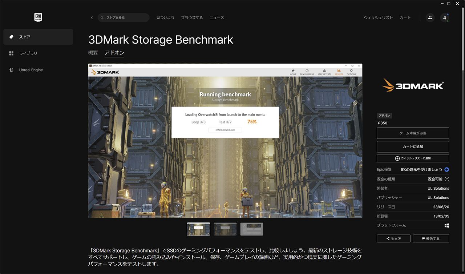Open the カート link
The height and width of the screenshot is (274, 465).
(405, 18)
